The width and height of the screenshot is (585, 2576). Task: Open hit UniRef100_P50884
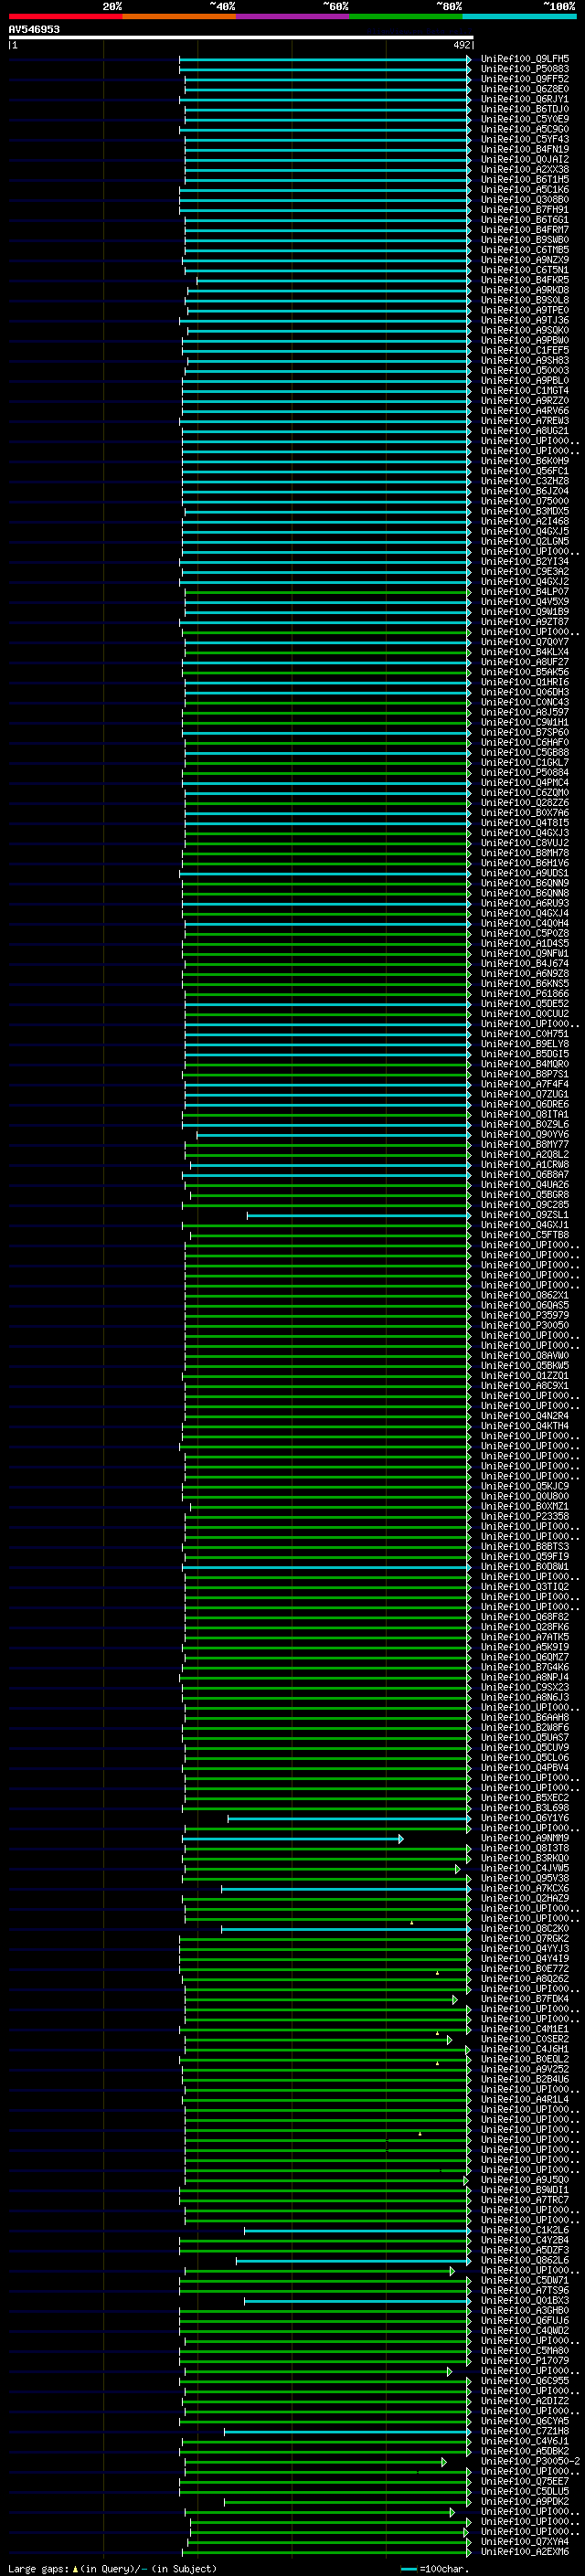tap(525, 772)
